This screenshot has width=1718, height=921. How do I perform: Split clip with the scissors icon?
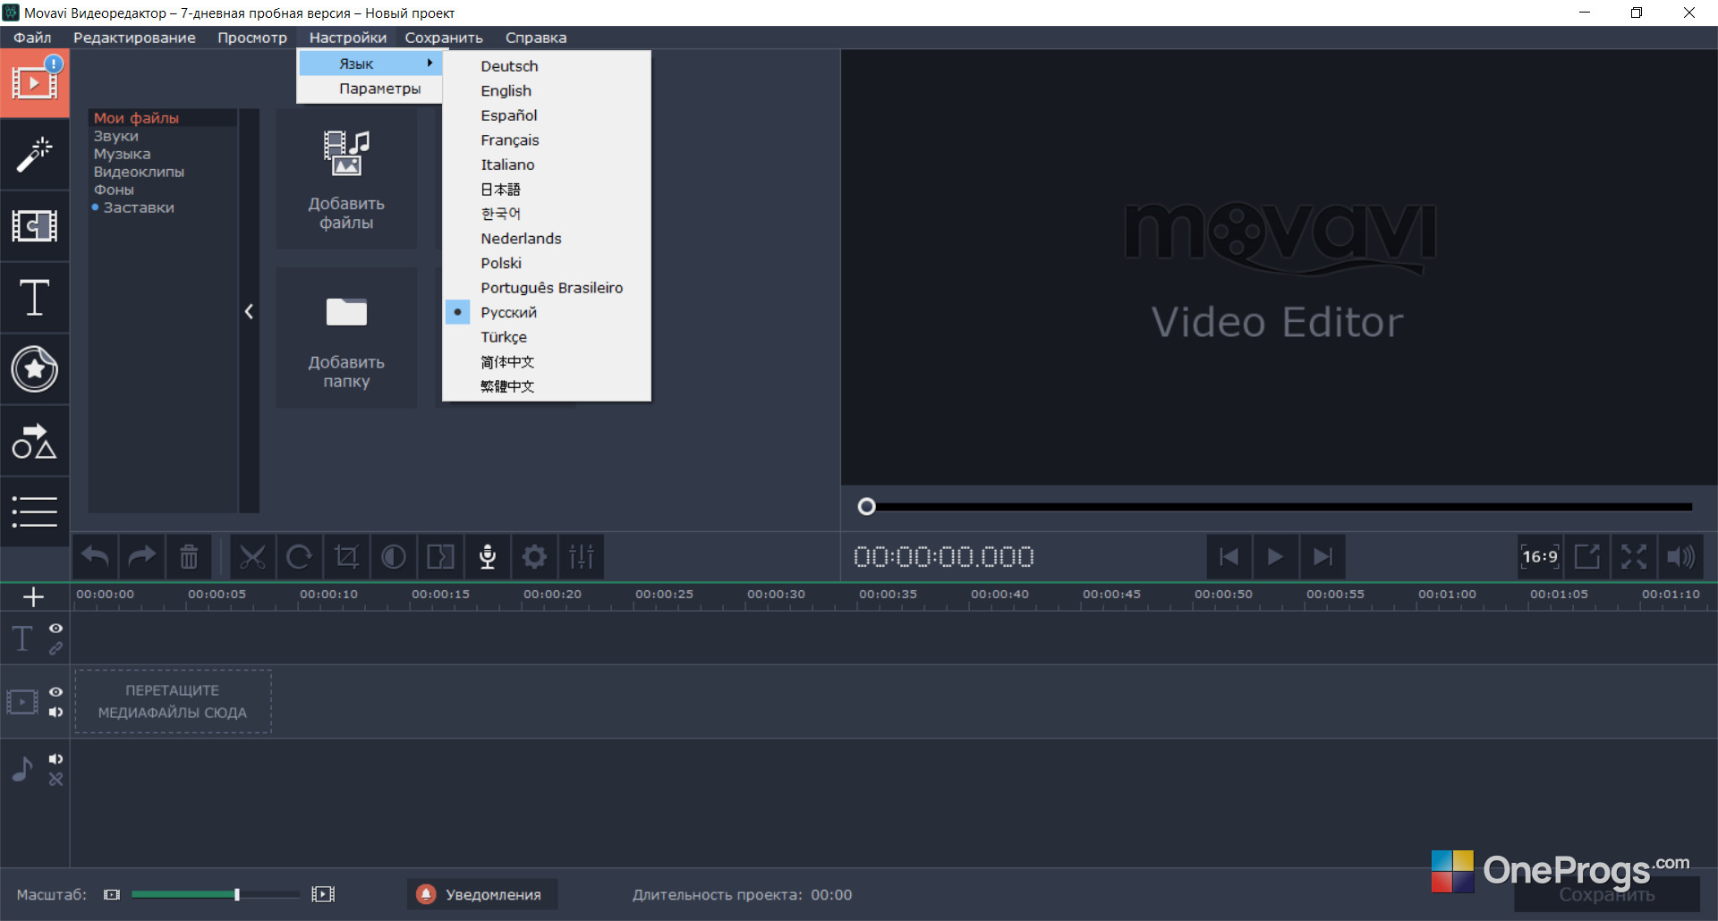(x=253, y=557)
